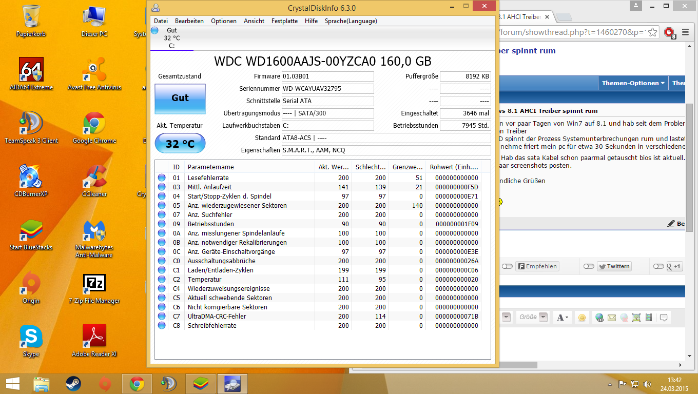Click the Empfehlen Facebook button
This screenshot has width=698, height=394.
[x=537, y=266]
